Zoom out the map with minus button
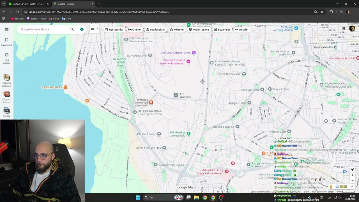 353,180
